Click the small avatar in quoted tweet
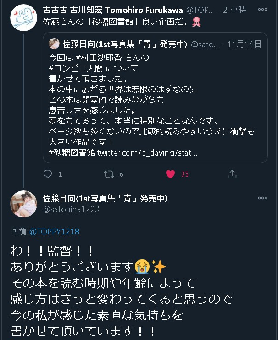The width and height of the screenshot is (278, 340). tap(54, 44)
